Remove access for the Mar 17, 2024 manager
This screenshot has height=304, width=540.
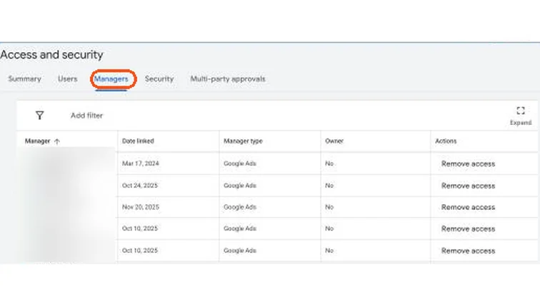tap(468, 164)
